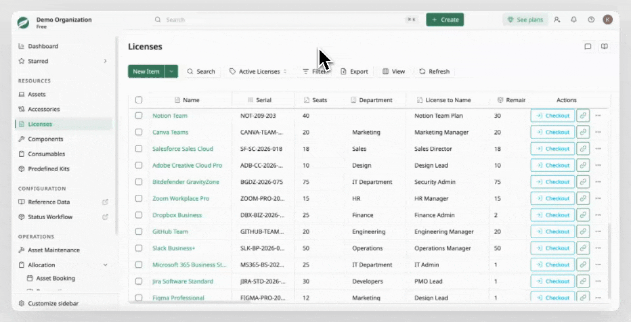Check the Adobe Creative Cloud Pro checkbox
Screen dimensions: 631x322
click(x=139, y=165)
